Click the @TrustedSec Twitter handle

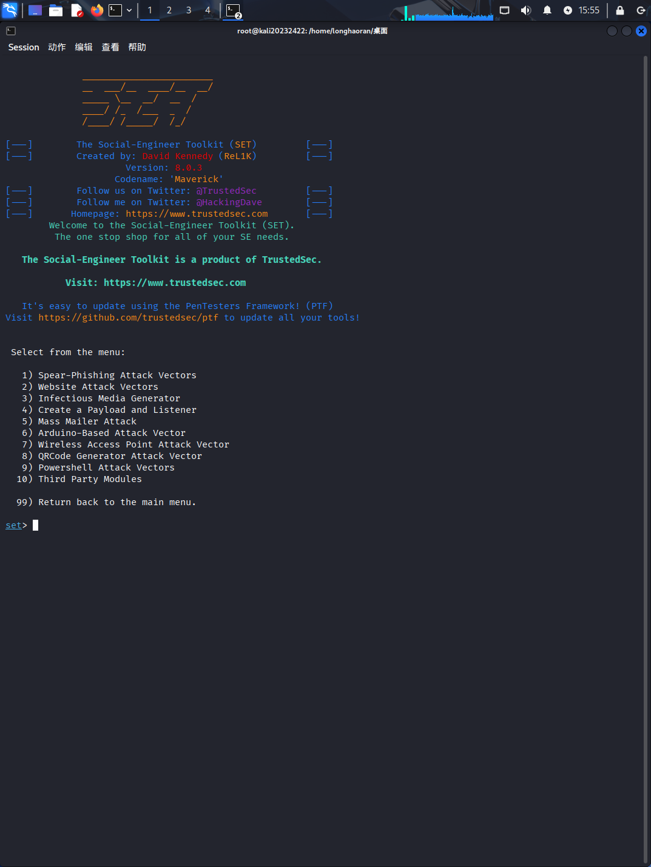(x=226, y=191)
